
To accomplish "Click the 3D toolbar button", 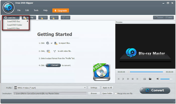I will pyautogui.click(x=54, y=18).
